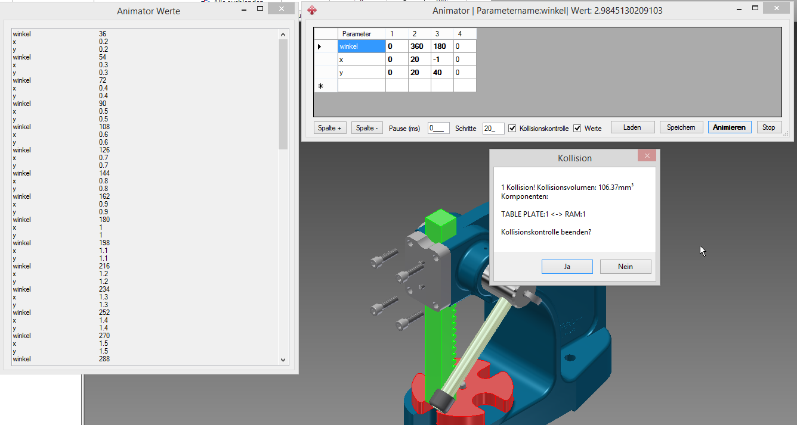The image size is (797, 425).
Task: Select x row cell with value -1
Action: point(442,60)
